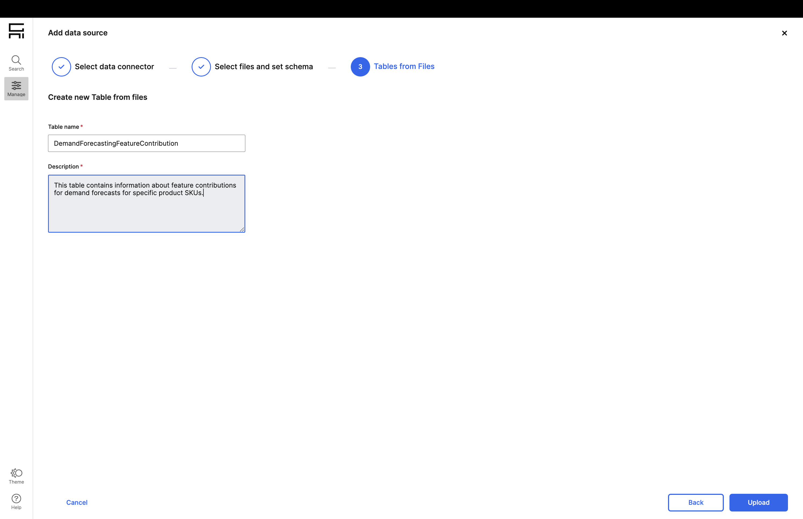This screenshot has width=803, height=519.
Task: Click the Add data source title
Action: click(78, 33)
